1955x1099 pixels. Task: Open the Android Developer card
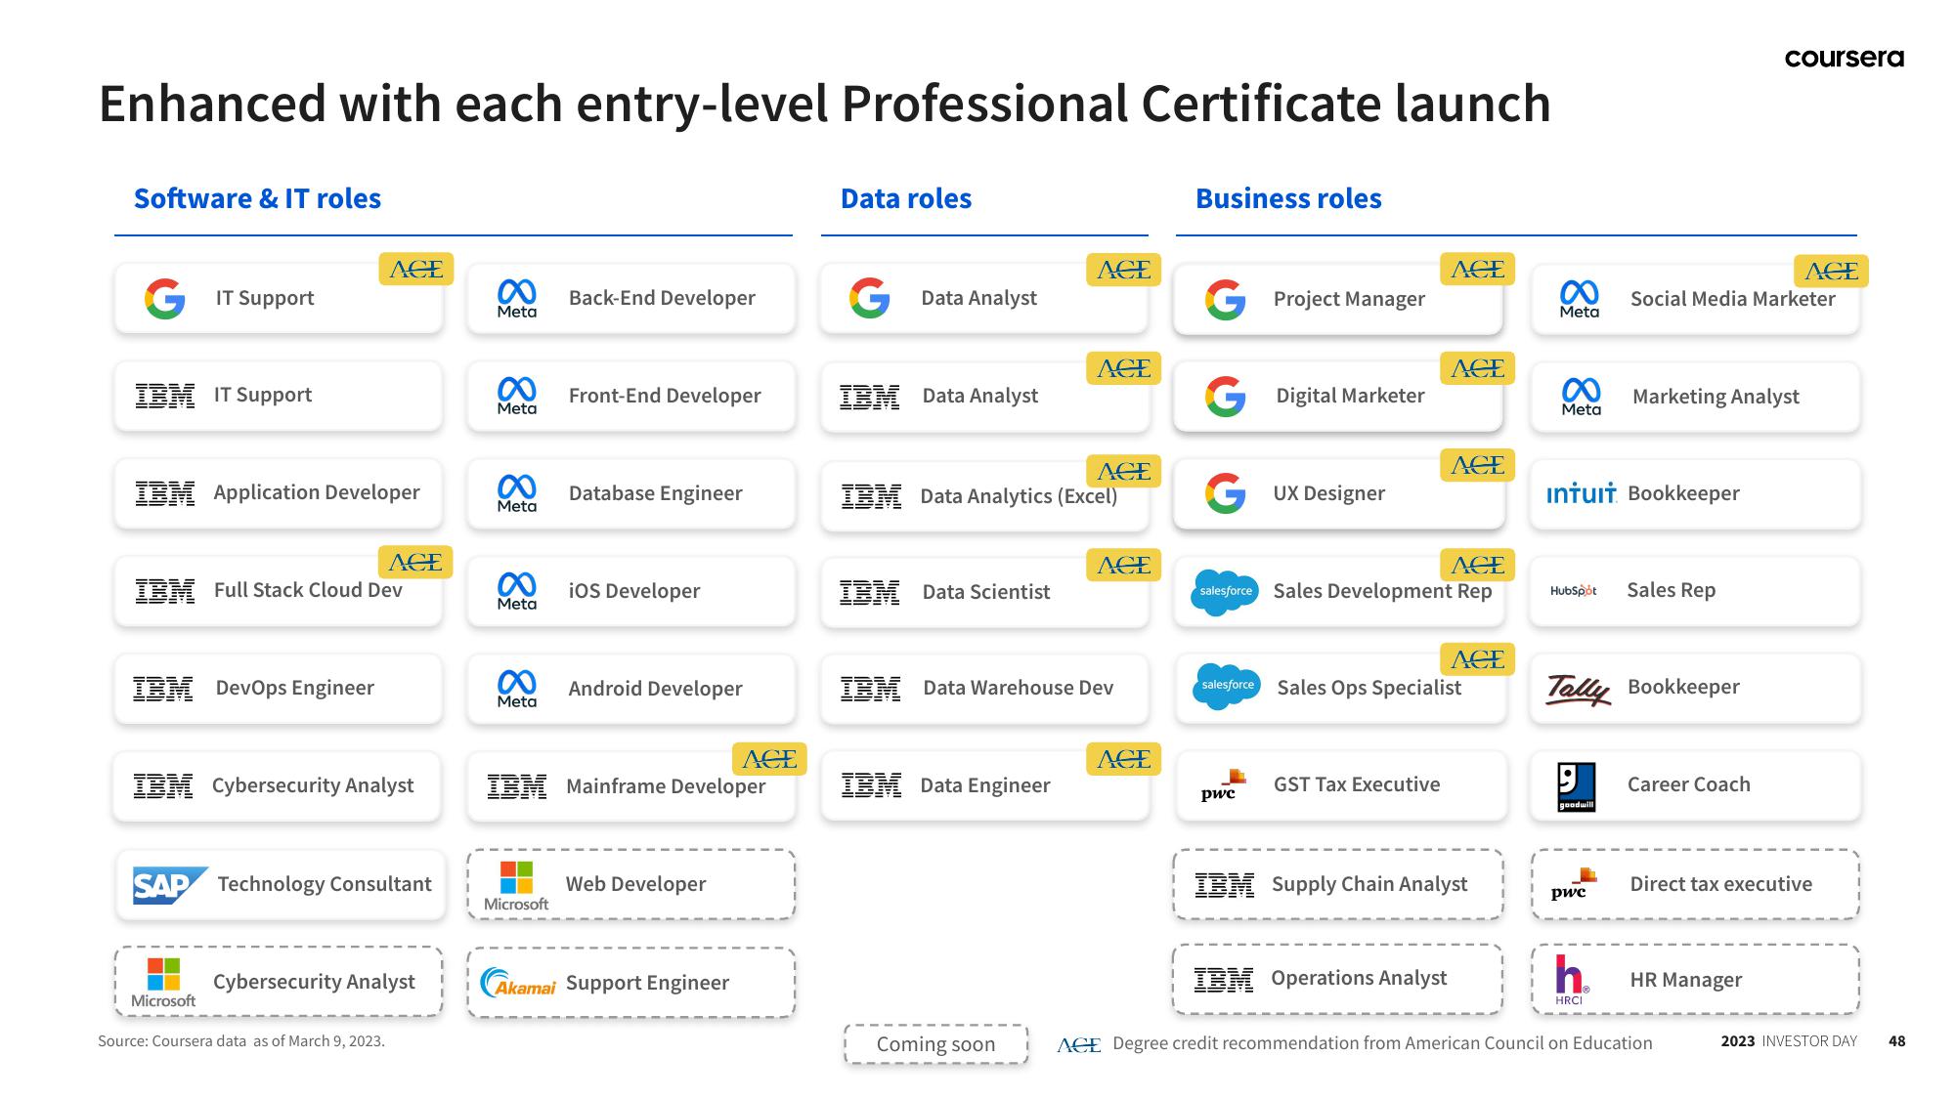click(631, 689)
